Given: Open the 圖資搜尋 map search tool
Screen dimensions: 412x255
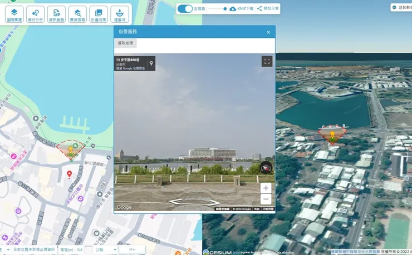Looking at the screenshot, I should (77, 14).
